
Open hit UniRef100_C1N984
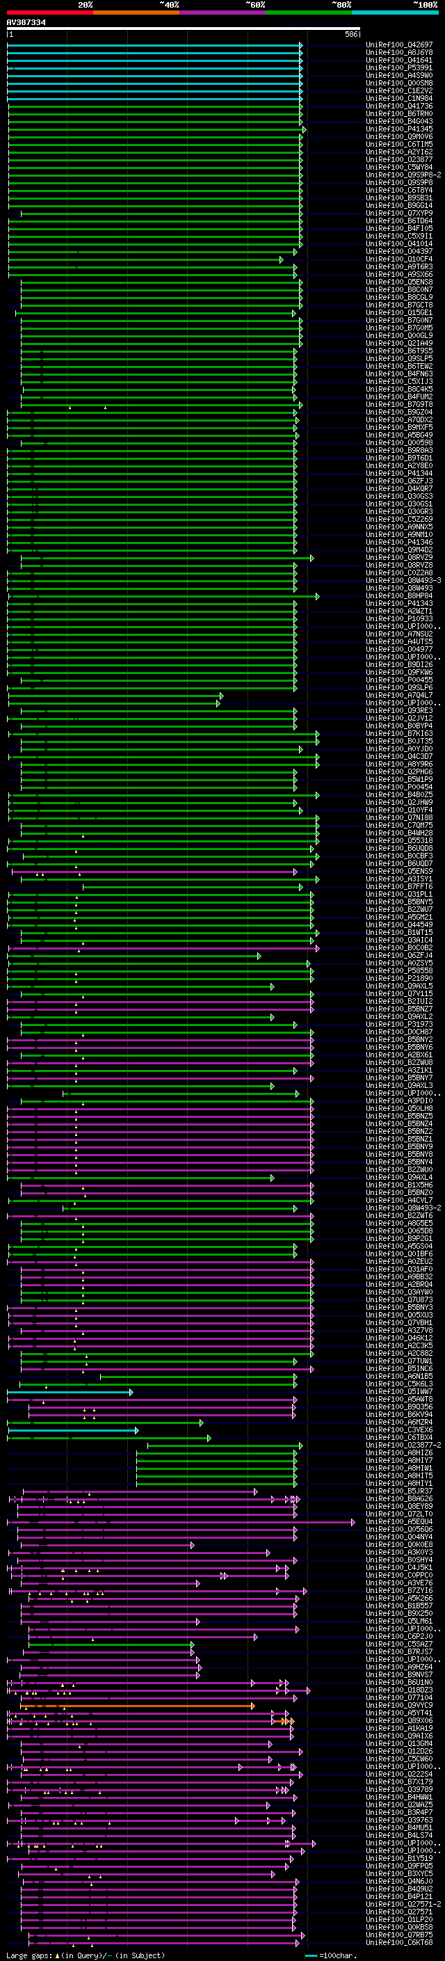(x=399, y=99)
